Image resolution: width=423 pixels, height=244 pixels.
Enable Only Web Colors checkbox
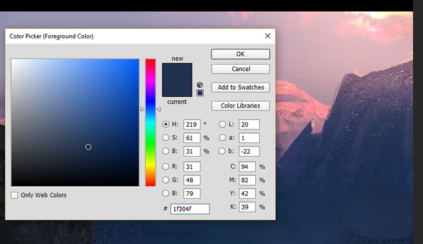14,195
